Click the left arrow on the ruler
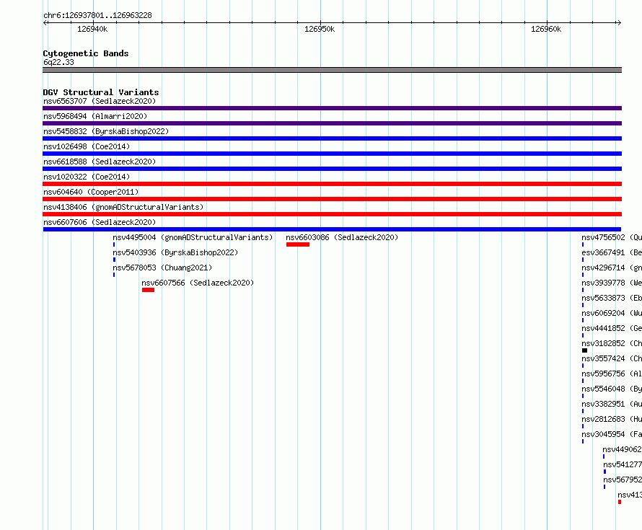Image resolution: width=642 pixels, height=530 pixels. (45, 22)
